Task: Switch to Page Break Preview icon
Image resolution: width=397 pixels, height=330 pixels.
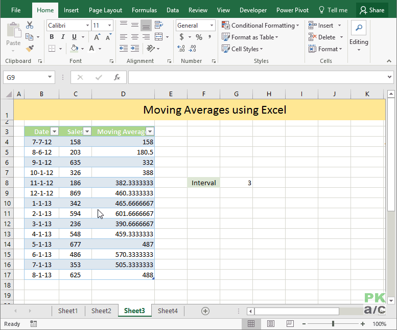Action: 290,324
